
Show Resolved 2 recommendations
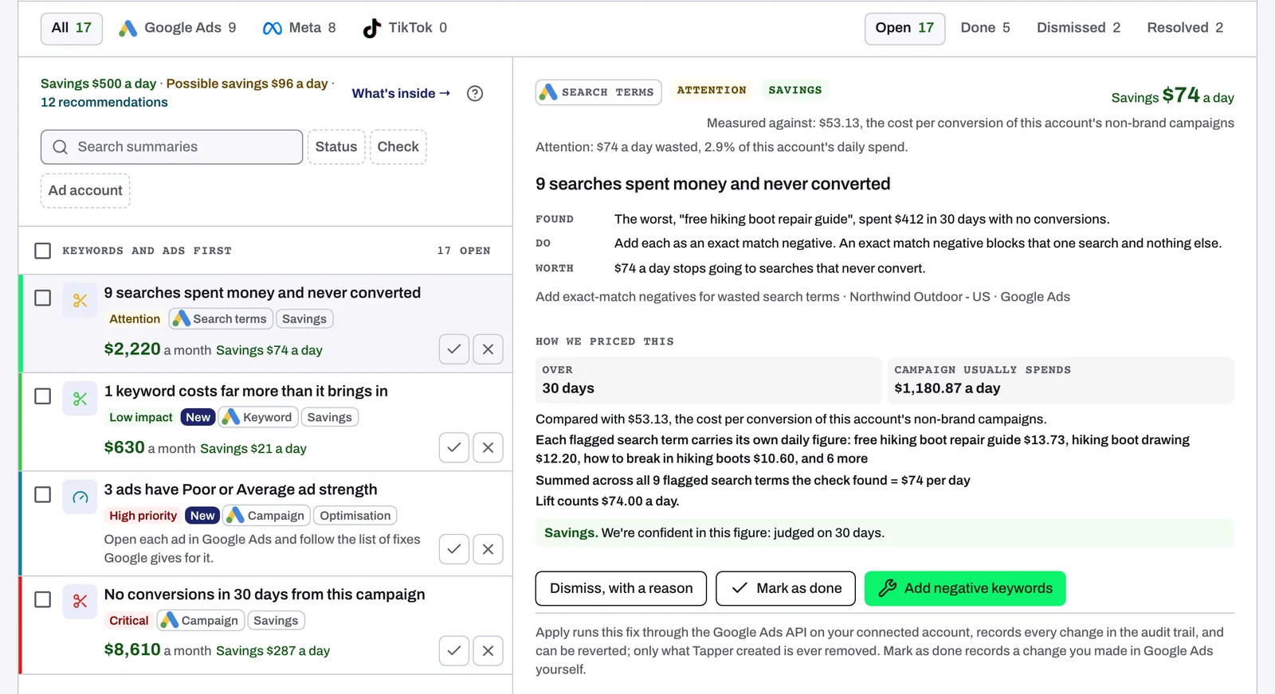click(x=1185, y=29)
